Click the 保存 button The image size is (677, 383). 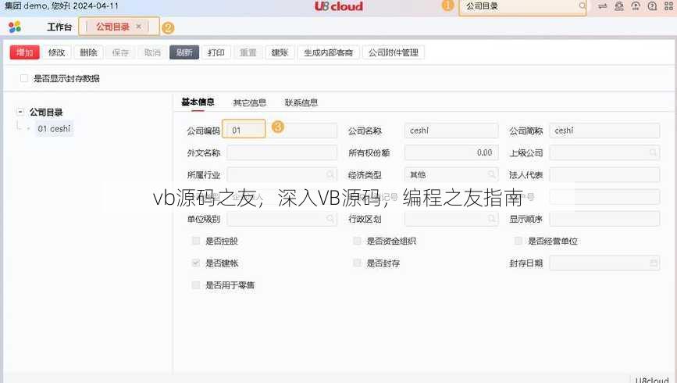tap(120, 52)
